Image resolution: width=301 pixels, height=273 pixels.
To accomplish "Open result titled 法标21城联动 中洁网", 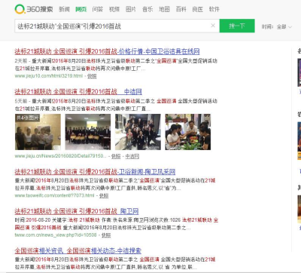I will point(78,92).
